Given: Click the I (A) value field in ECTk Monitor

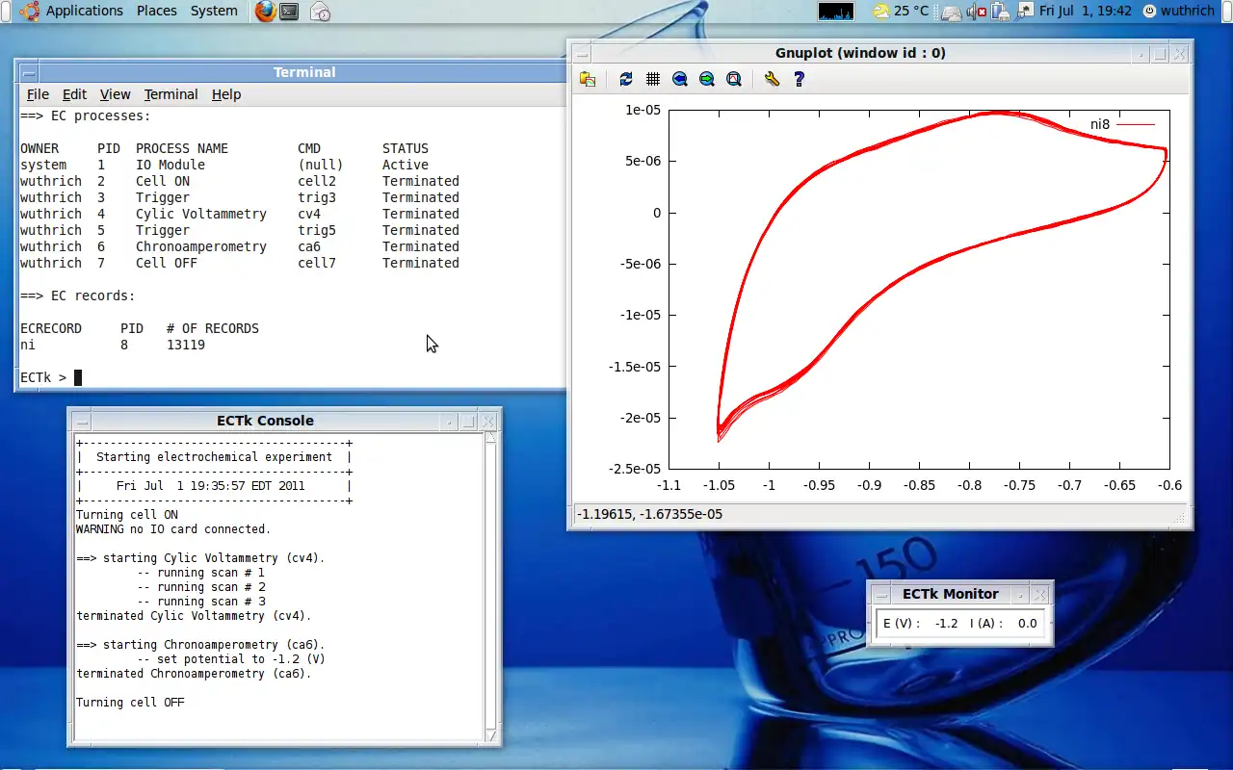Looking at the screenshot, I should coord(1027,624).
